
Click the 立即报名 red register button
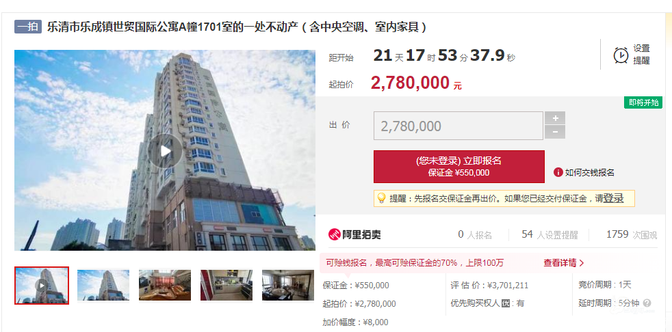click(x=458, y=167)
